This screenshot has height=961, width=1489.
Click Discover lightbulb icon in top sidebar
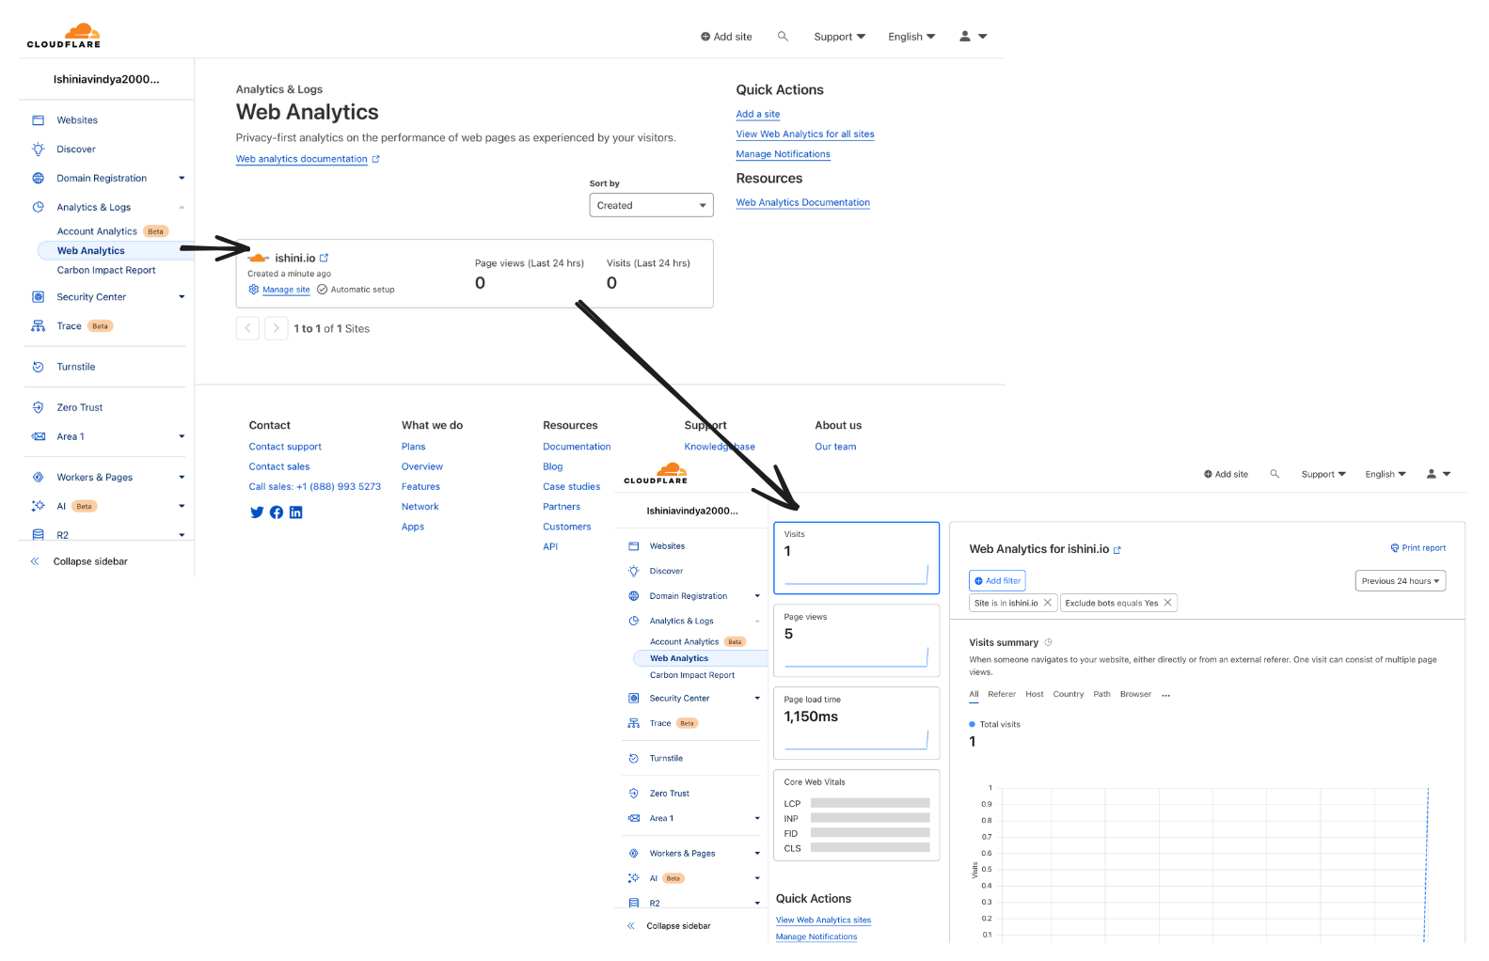click(39, 150)
